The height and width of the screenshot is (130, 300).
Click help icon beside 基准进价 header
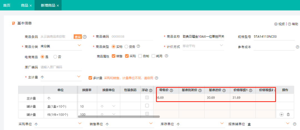click(224, 90)
